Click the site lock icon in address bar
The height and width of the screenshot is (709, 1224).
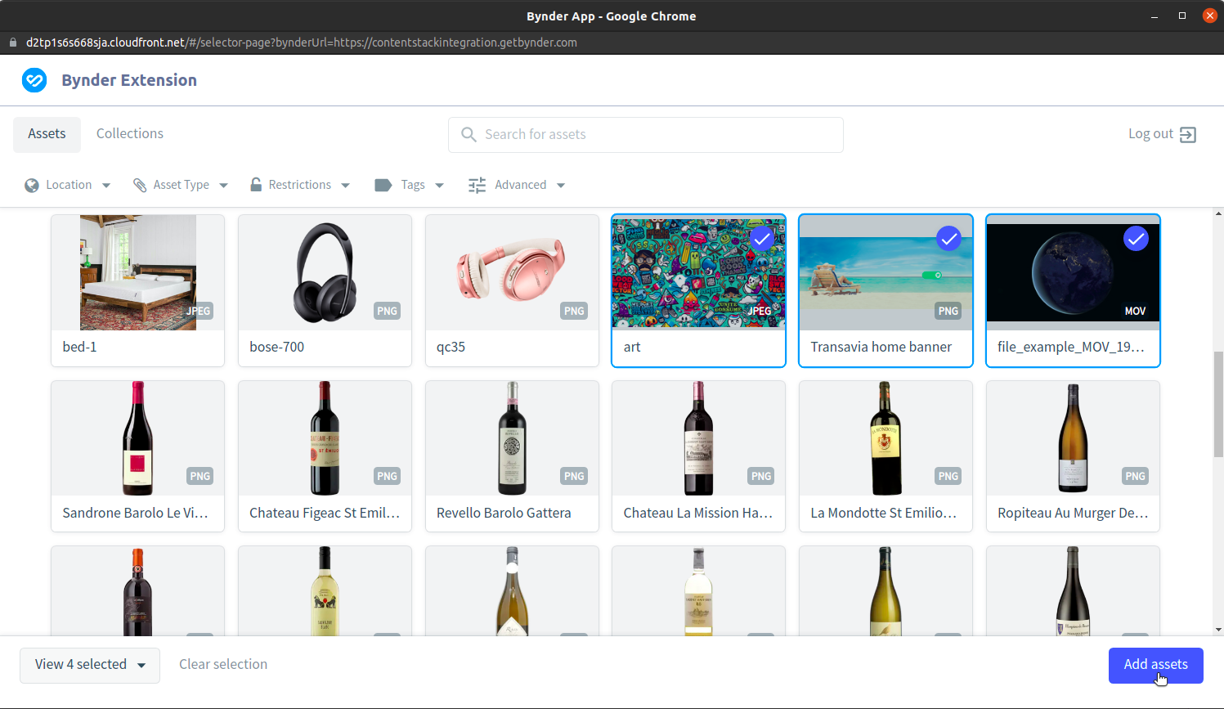13,43
